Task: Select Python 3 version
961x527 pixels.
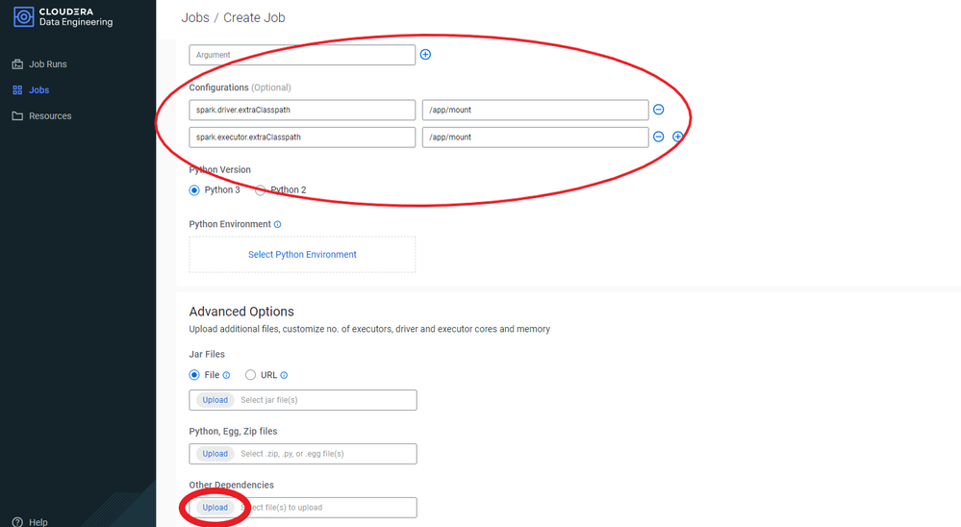Action: 194,190
